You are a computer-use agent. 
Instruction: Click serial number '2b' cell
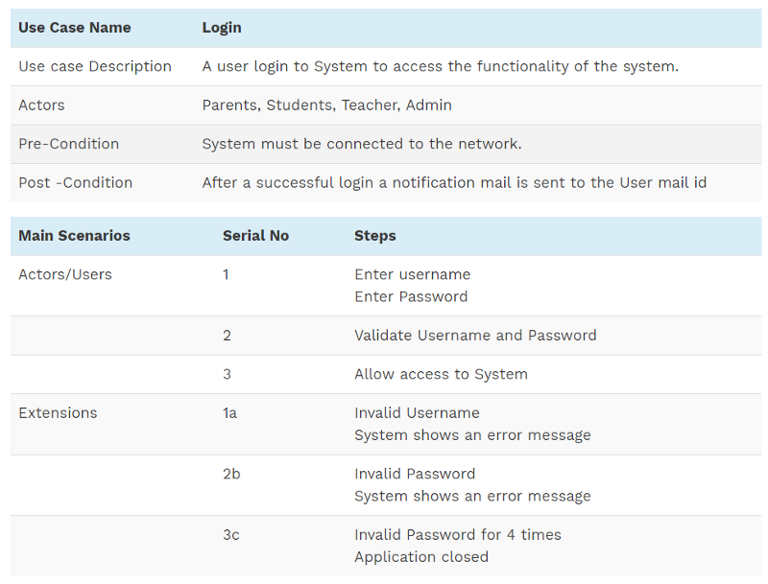tap(231, 474)
